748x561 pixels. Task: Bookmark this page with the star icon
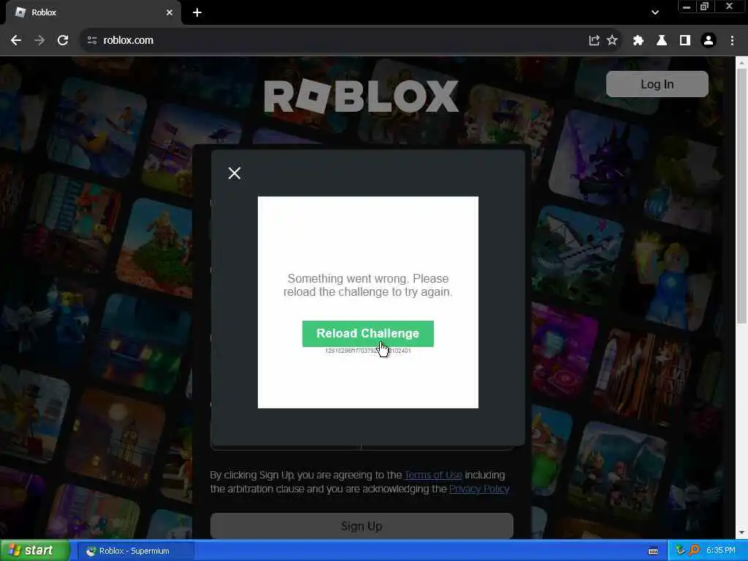point(612,41)
